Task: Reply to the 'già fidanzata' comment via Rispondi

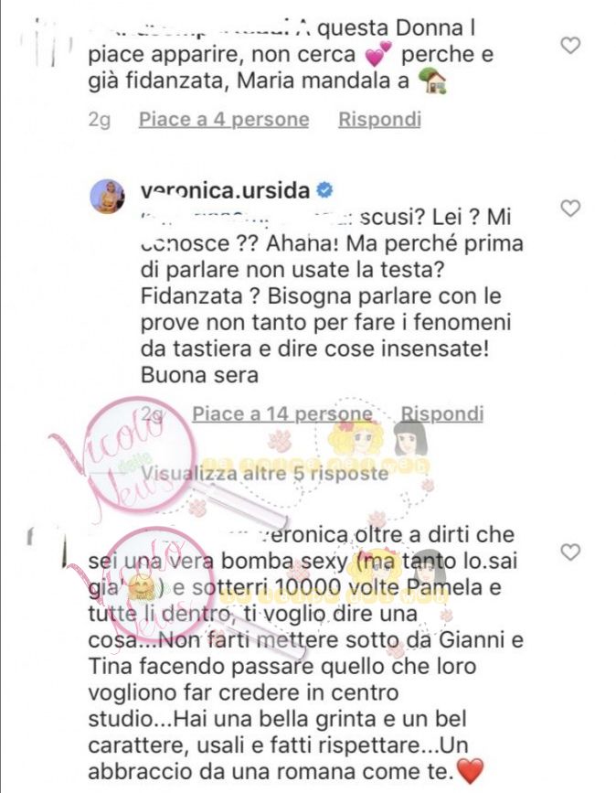Action: tap(379, 119)
